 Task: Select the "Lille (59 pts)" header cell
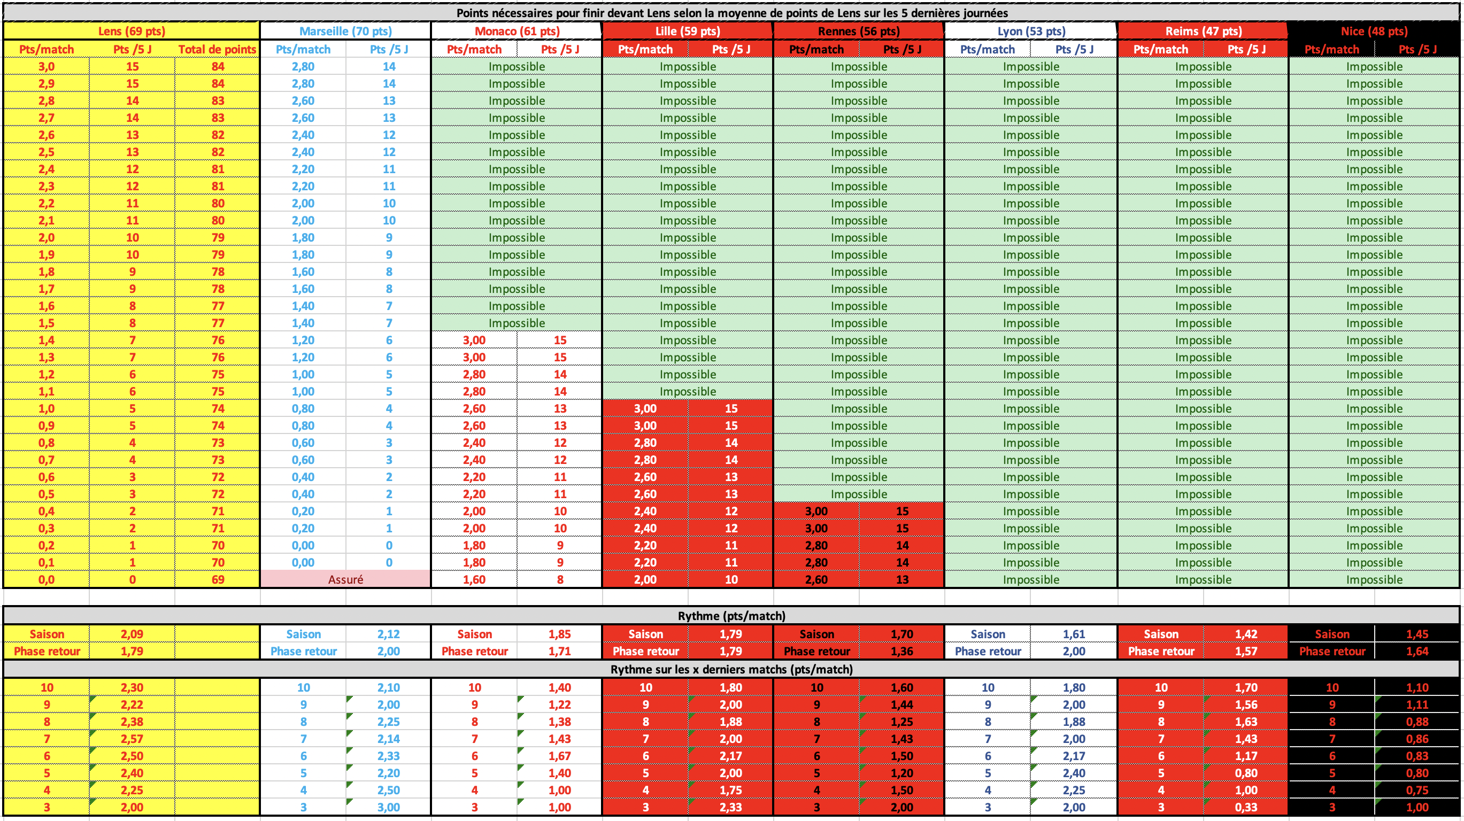coord(688,31)
